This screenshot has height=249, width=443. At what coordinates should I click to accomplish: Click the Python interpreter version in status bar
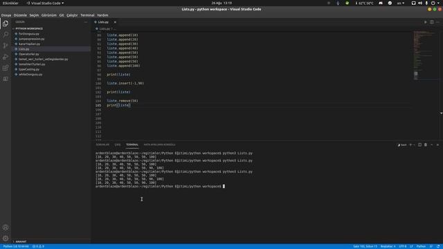click(x=16, y=246)
